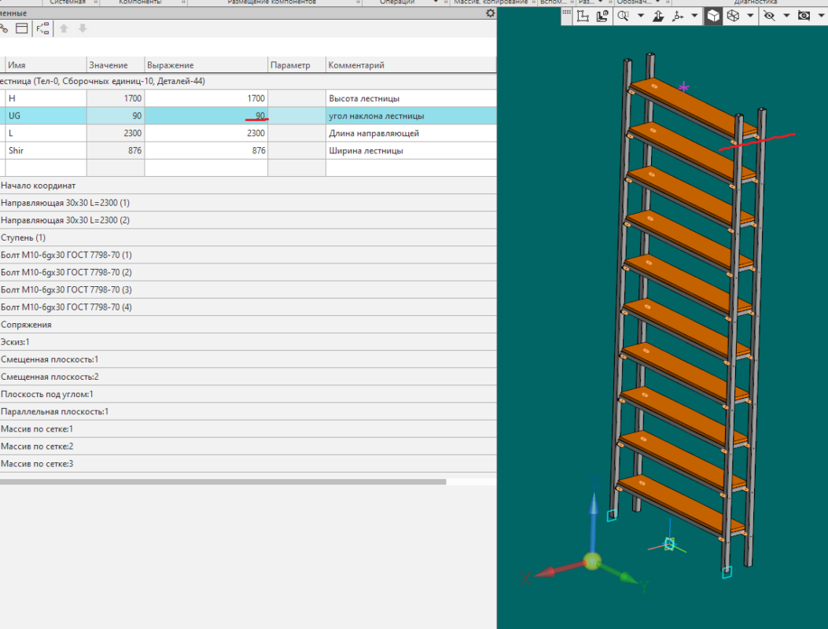
Task: Select Направляющая 30x30 L=2300 (1) row
Action: (248, 203)
